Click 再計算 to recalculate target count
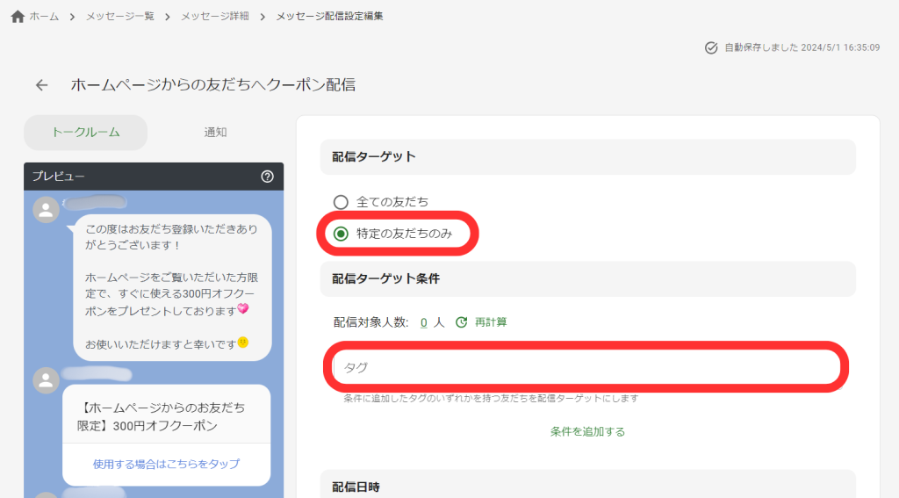Viewport: 899px width, 498px height. point(491,322)
